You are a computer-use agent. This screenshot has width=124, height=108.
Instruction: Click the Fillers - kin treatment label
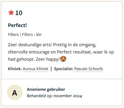(32, 35)
